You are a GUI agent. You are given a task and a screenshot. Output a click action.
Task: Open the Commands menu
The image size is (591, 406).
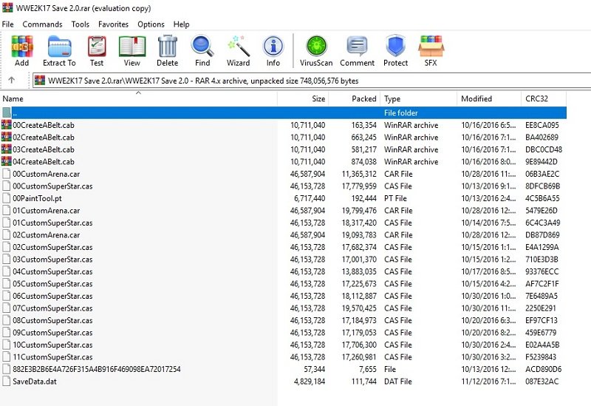tap(42, 24)
